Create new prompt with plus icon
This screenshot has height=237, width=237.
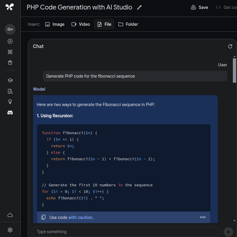pos(10,41)
